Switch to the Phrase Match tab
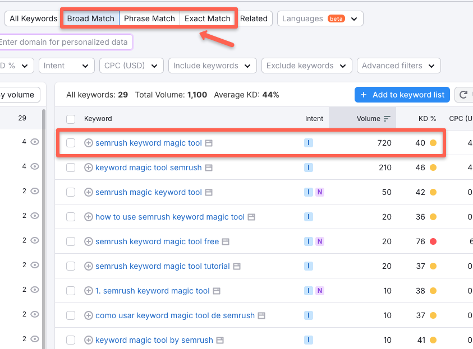Viewport: 473px width, 349px height. [149, 18]
